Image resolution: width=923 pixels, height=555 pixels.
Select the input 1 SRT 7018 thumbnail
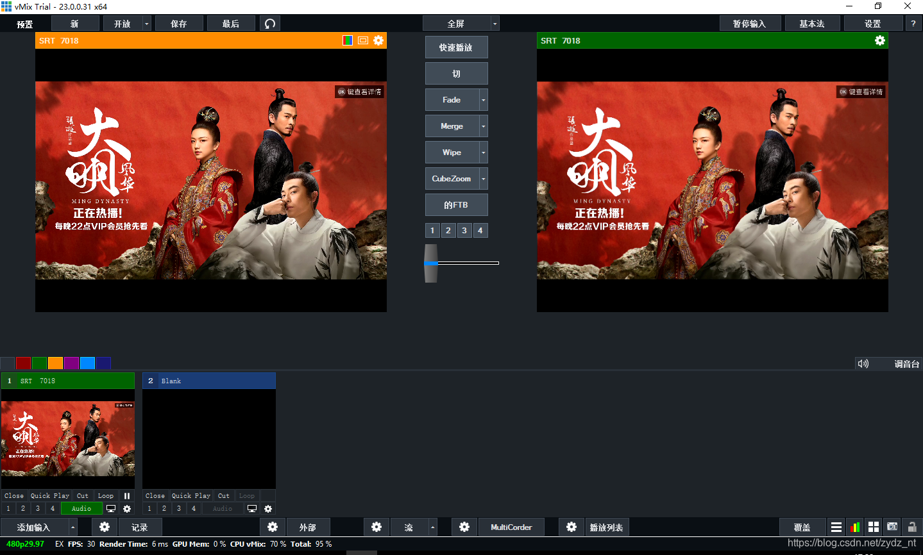coord(68,438)
